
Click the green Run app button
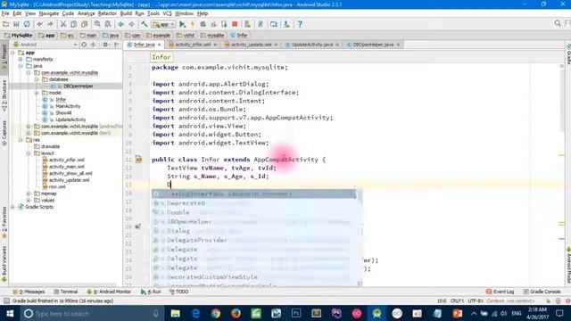[182, 24]
